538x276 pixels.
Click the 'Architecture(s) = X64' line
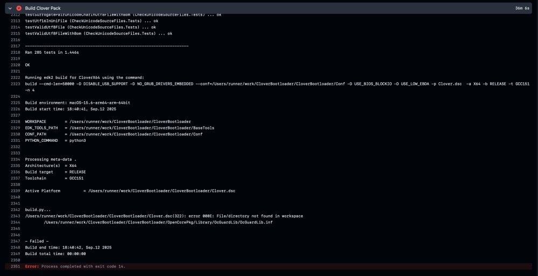click(51, 166)
